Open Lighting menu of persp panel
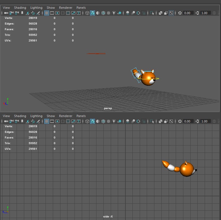 point(36,8)
